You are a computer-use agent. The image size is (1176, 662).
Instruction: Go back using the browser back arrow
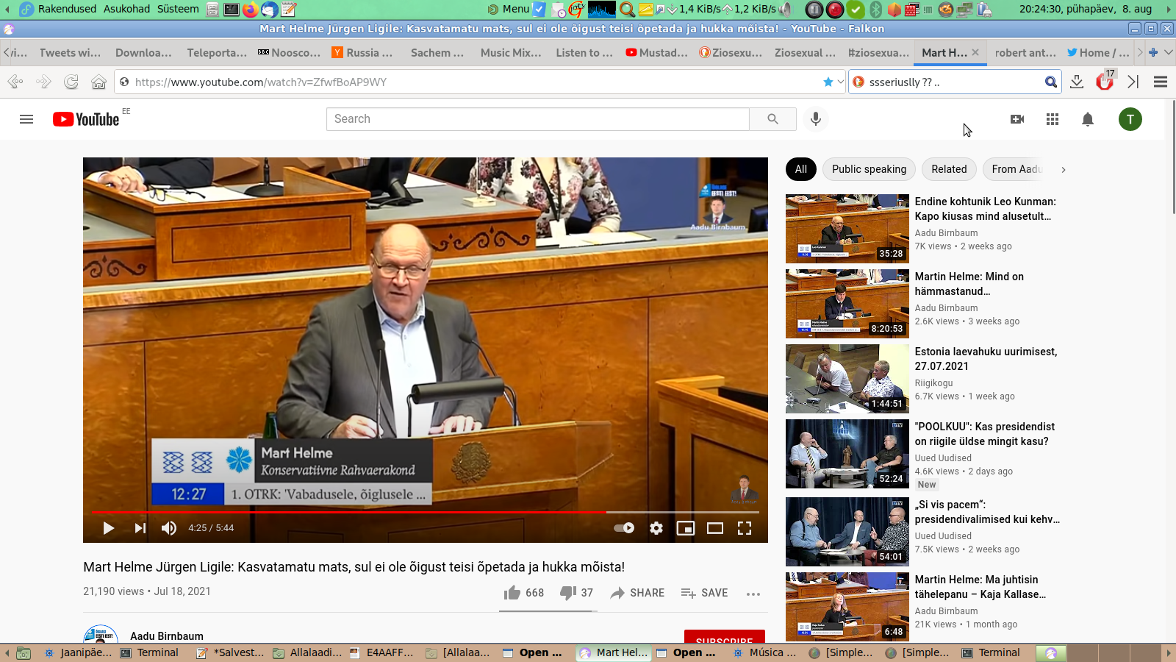tap(15, 82)
